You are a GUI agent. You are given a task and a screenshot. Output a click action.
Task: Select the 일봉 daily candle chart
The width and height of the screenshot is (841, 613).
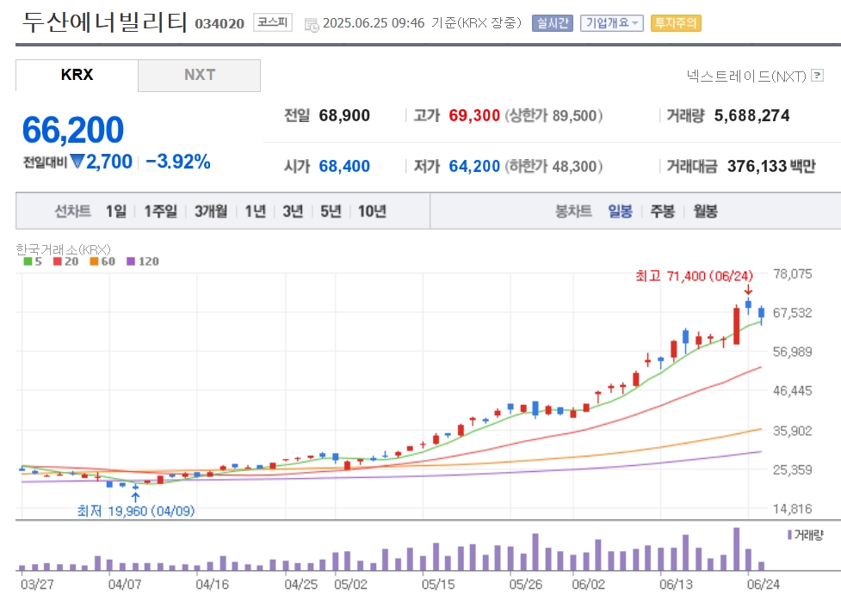620,211
